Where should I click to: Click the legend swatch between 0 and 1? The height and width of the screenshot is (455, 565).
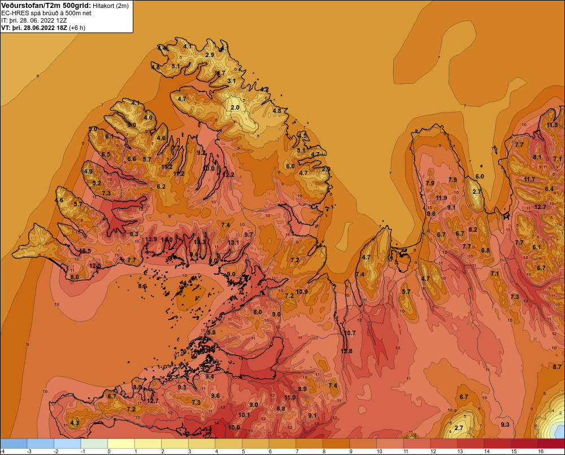(121, 444)
